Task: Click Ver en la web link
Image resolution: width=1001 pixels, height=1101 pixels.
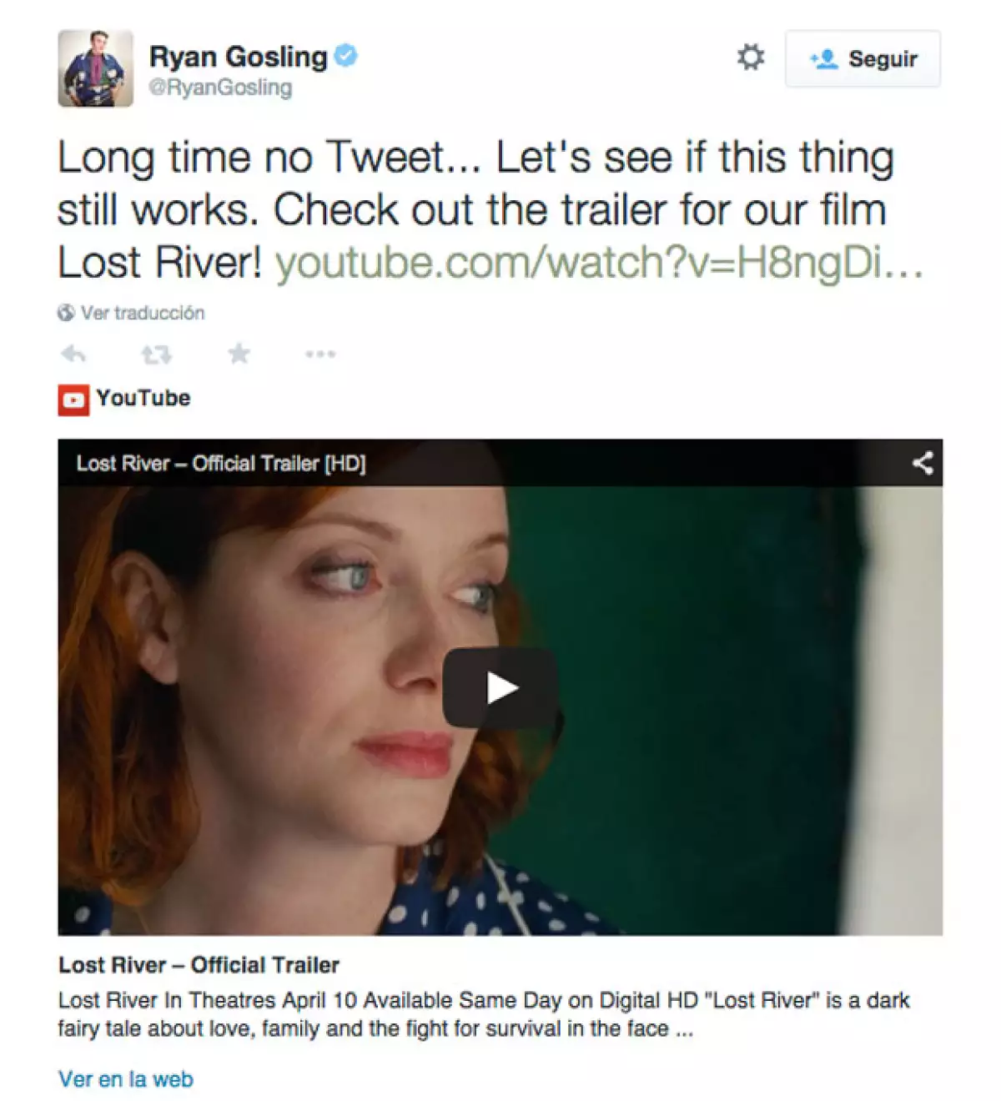Action: pyautogui.click(x=126, y=1078)
